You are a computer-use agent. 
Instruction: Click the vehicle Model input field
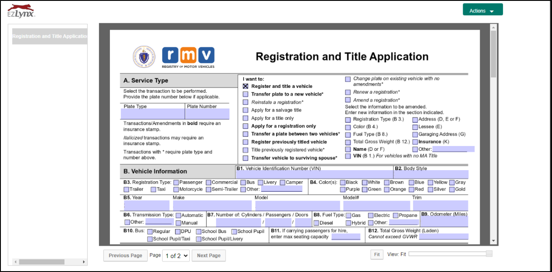click(x=297, y=206)
